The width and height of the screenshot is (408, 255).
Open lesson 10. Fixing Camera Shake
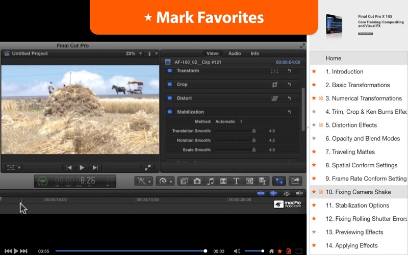click(359, 192)
